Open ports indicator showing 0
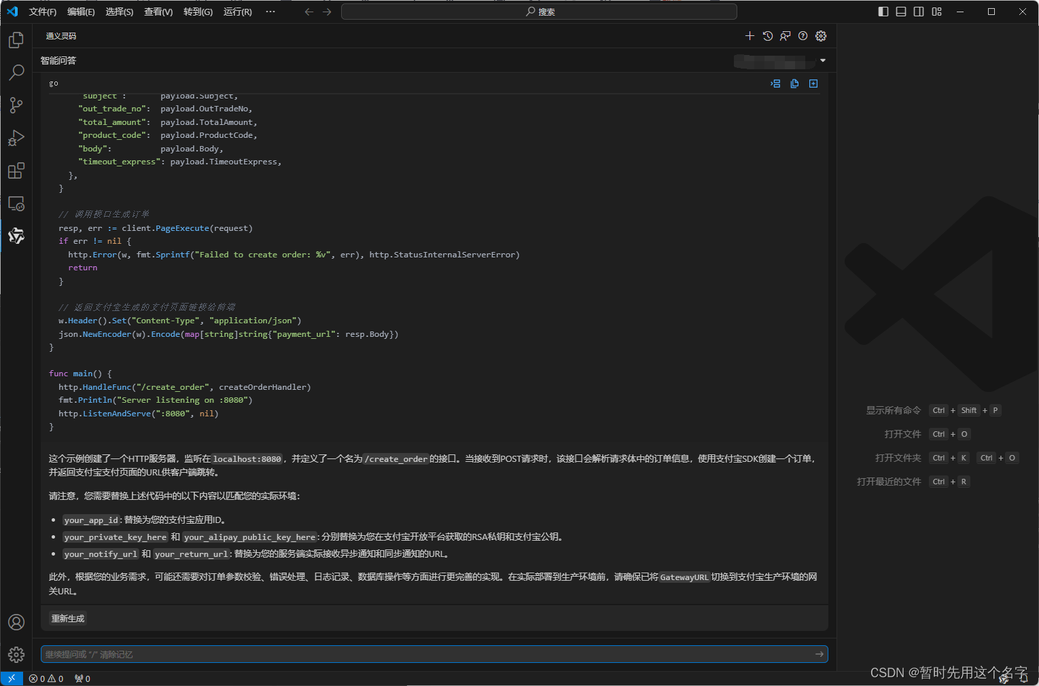Viewport: 1039px width, 686px height. (x=82, y=679)
